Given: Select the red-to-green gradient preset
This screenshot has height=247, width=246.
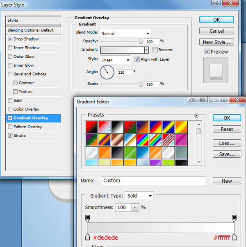Looking at the screenshot, I should pyautogui.click(x=130, y=127).
